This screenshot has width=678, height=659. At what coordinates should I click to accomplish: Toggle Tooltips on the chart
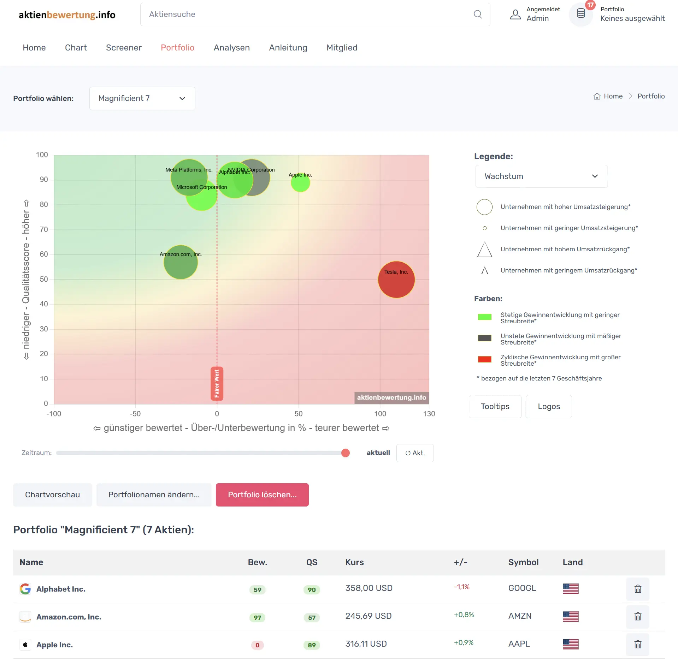pyautogui.click(x=495, y=407)
